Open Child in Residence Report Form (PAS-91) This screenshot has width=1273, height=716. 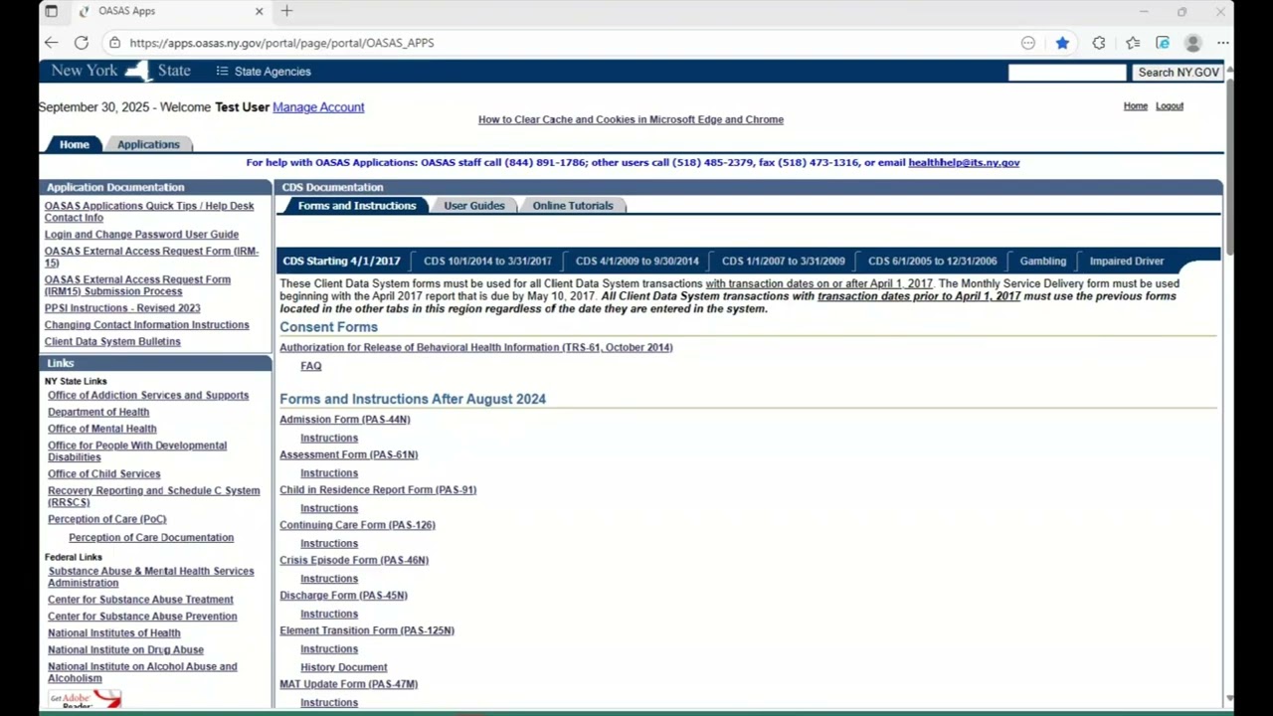(x=378, y=490)
